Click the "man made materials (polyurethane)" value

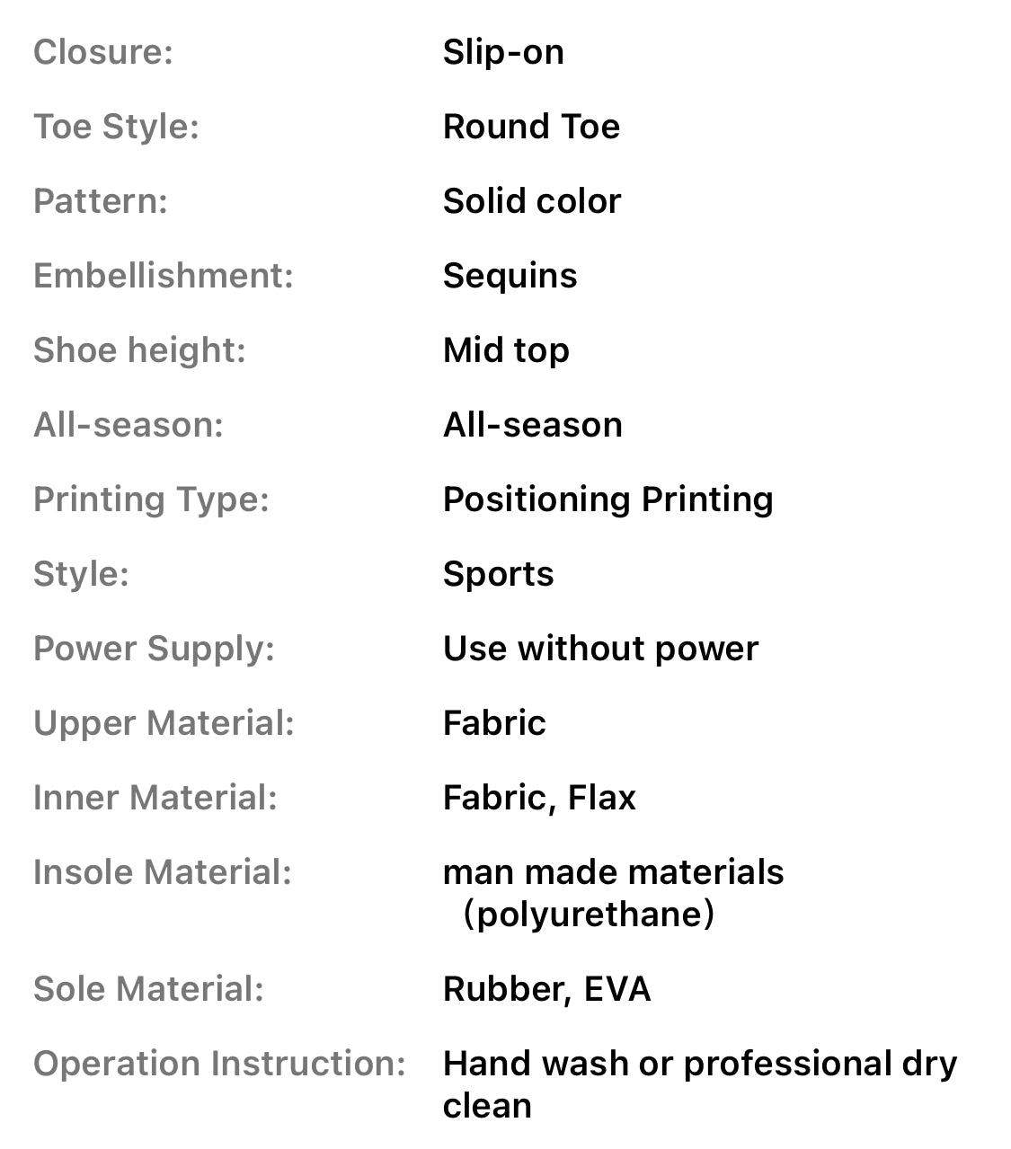click(x=613, y=893)
